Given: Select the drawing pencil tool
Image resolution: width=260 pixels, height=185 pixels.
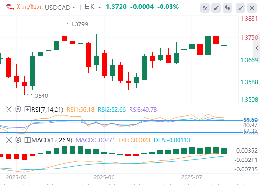Looking at the screenshot, I should pyautogui.click(x=216, y=8).
